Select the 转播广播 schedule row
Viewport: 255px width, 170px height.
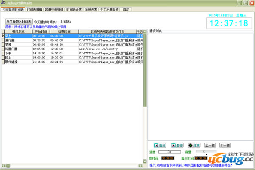point(18,49)
